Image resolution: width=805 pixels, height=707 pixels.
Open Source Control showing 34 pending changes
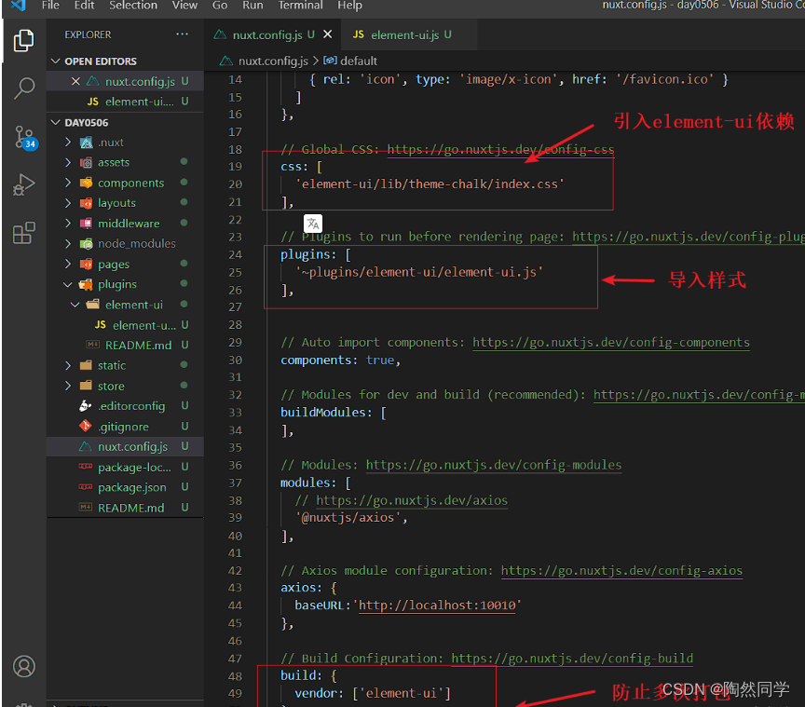coord(23,136)
